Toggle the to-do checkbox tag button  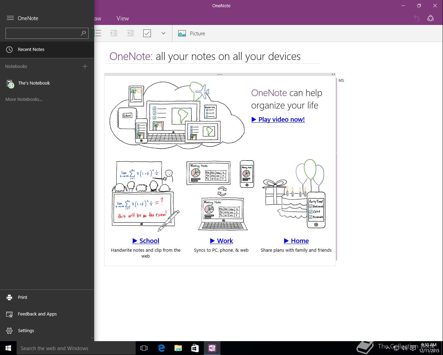pyautogui.click(x=147, y=33)
